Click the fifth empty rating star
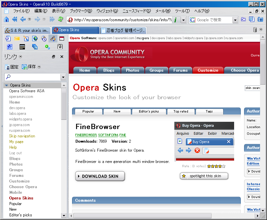267x220 pixels. tap(224, 166)
